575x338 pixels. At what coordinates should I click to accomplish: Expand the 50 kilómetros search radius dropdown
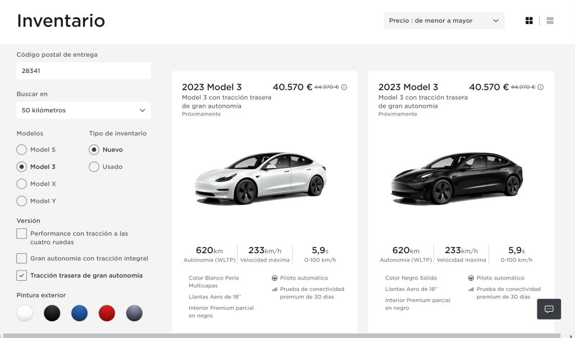point(83,111)
